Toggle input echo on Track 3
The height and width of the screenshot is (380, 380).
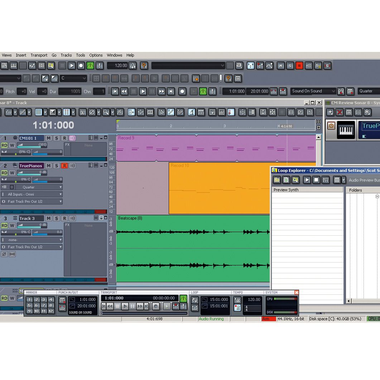click(x=72, y=218)
